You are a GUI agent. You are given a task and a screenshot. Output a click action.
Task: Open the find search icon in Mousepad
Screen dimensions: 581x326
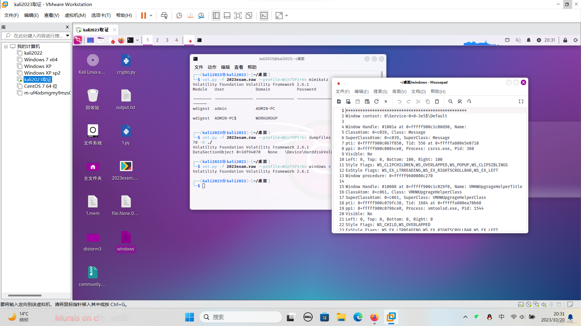coord(450,101)
